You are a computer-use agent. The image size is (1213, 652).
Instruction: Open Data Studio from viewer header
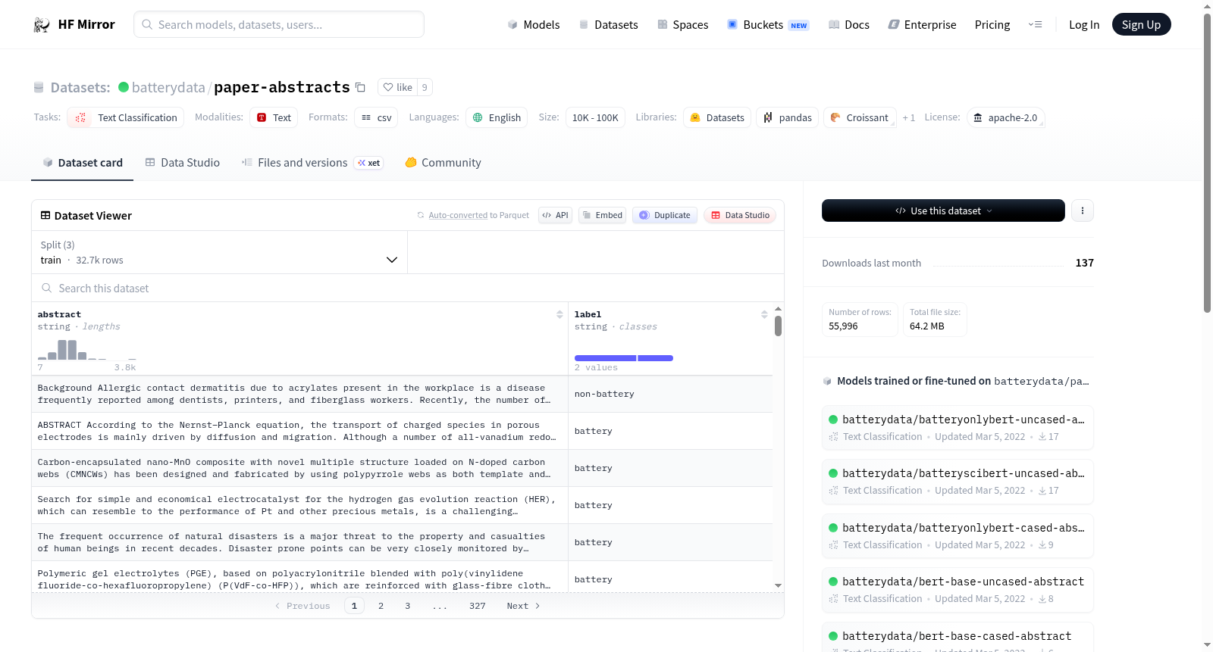pos(740,215)
